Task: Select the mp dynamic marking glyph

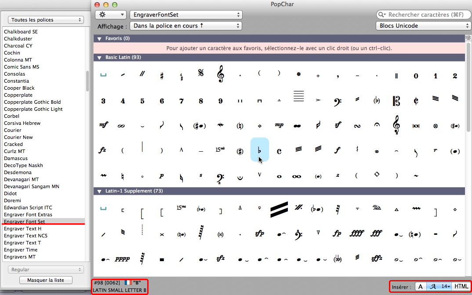Action: 279,125
